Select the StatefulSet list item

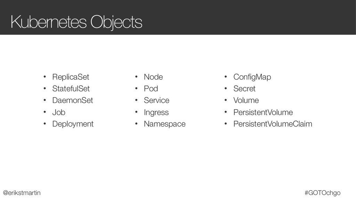(71, 89)
